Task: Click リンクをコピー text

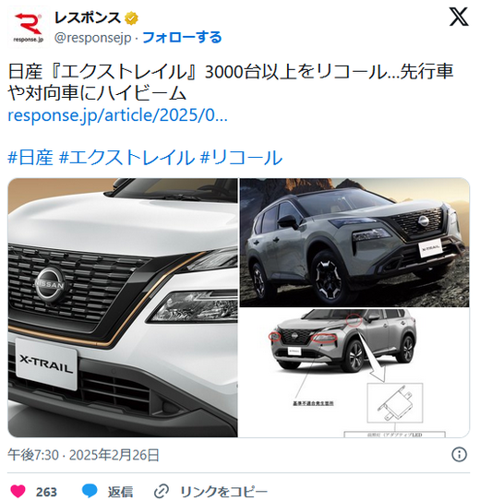Action: click(223, 492)
